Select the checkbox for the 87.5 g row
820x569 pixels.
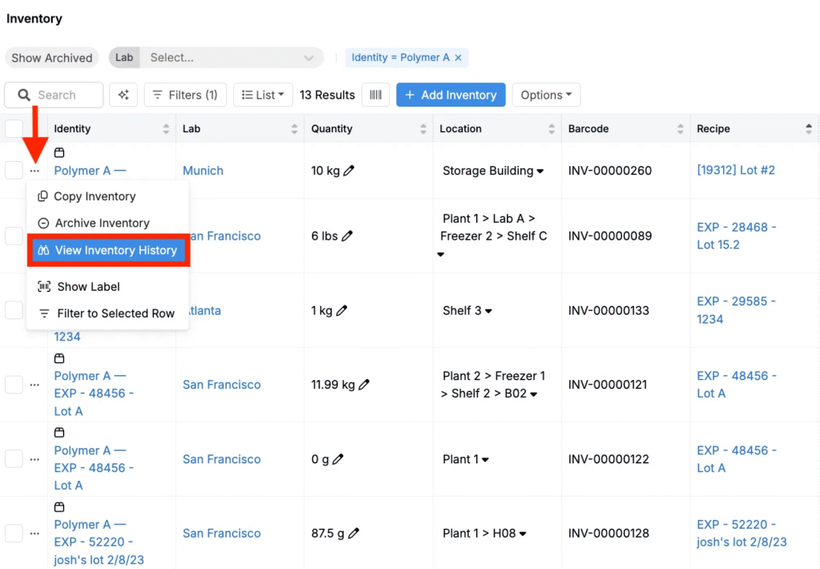(x=14, y=533)
